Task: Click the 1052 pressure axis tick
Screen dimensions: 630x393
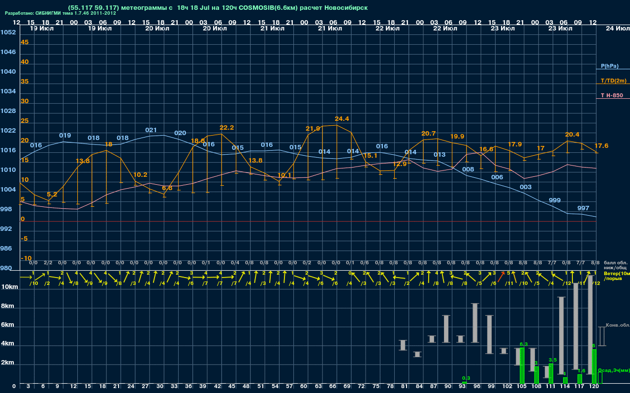Action: tap(8, 32)
